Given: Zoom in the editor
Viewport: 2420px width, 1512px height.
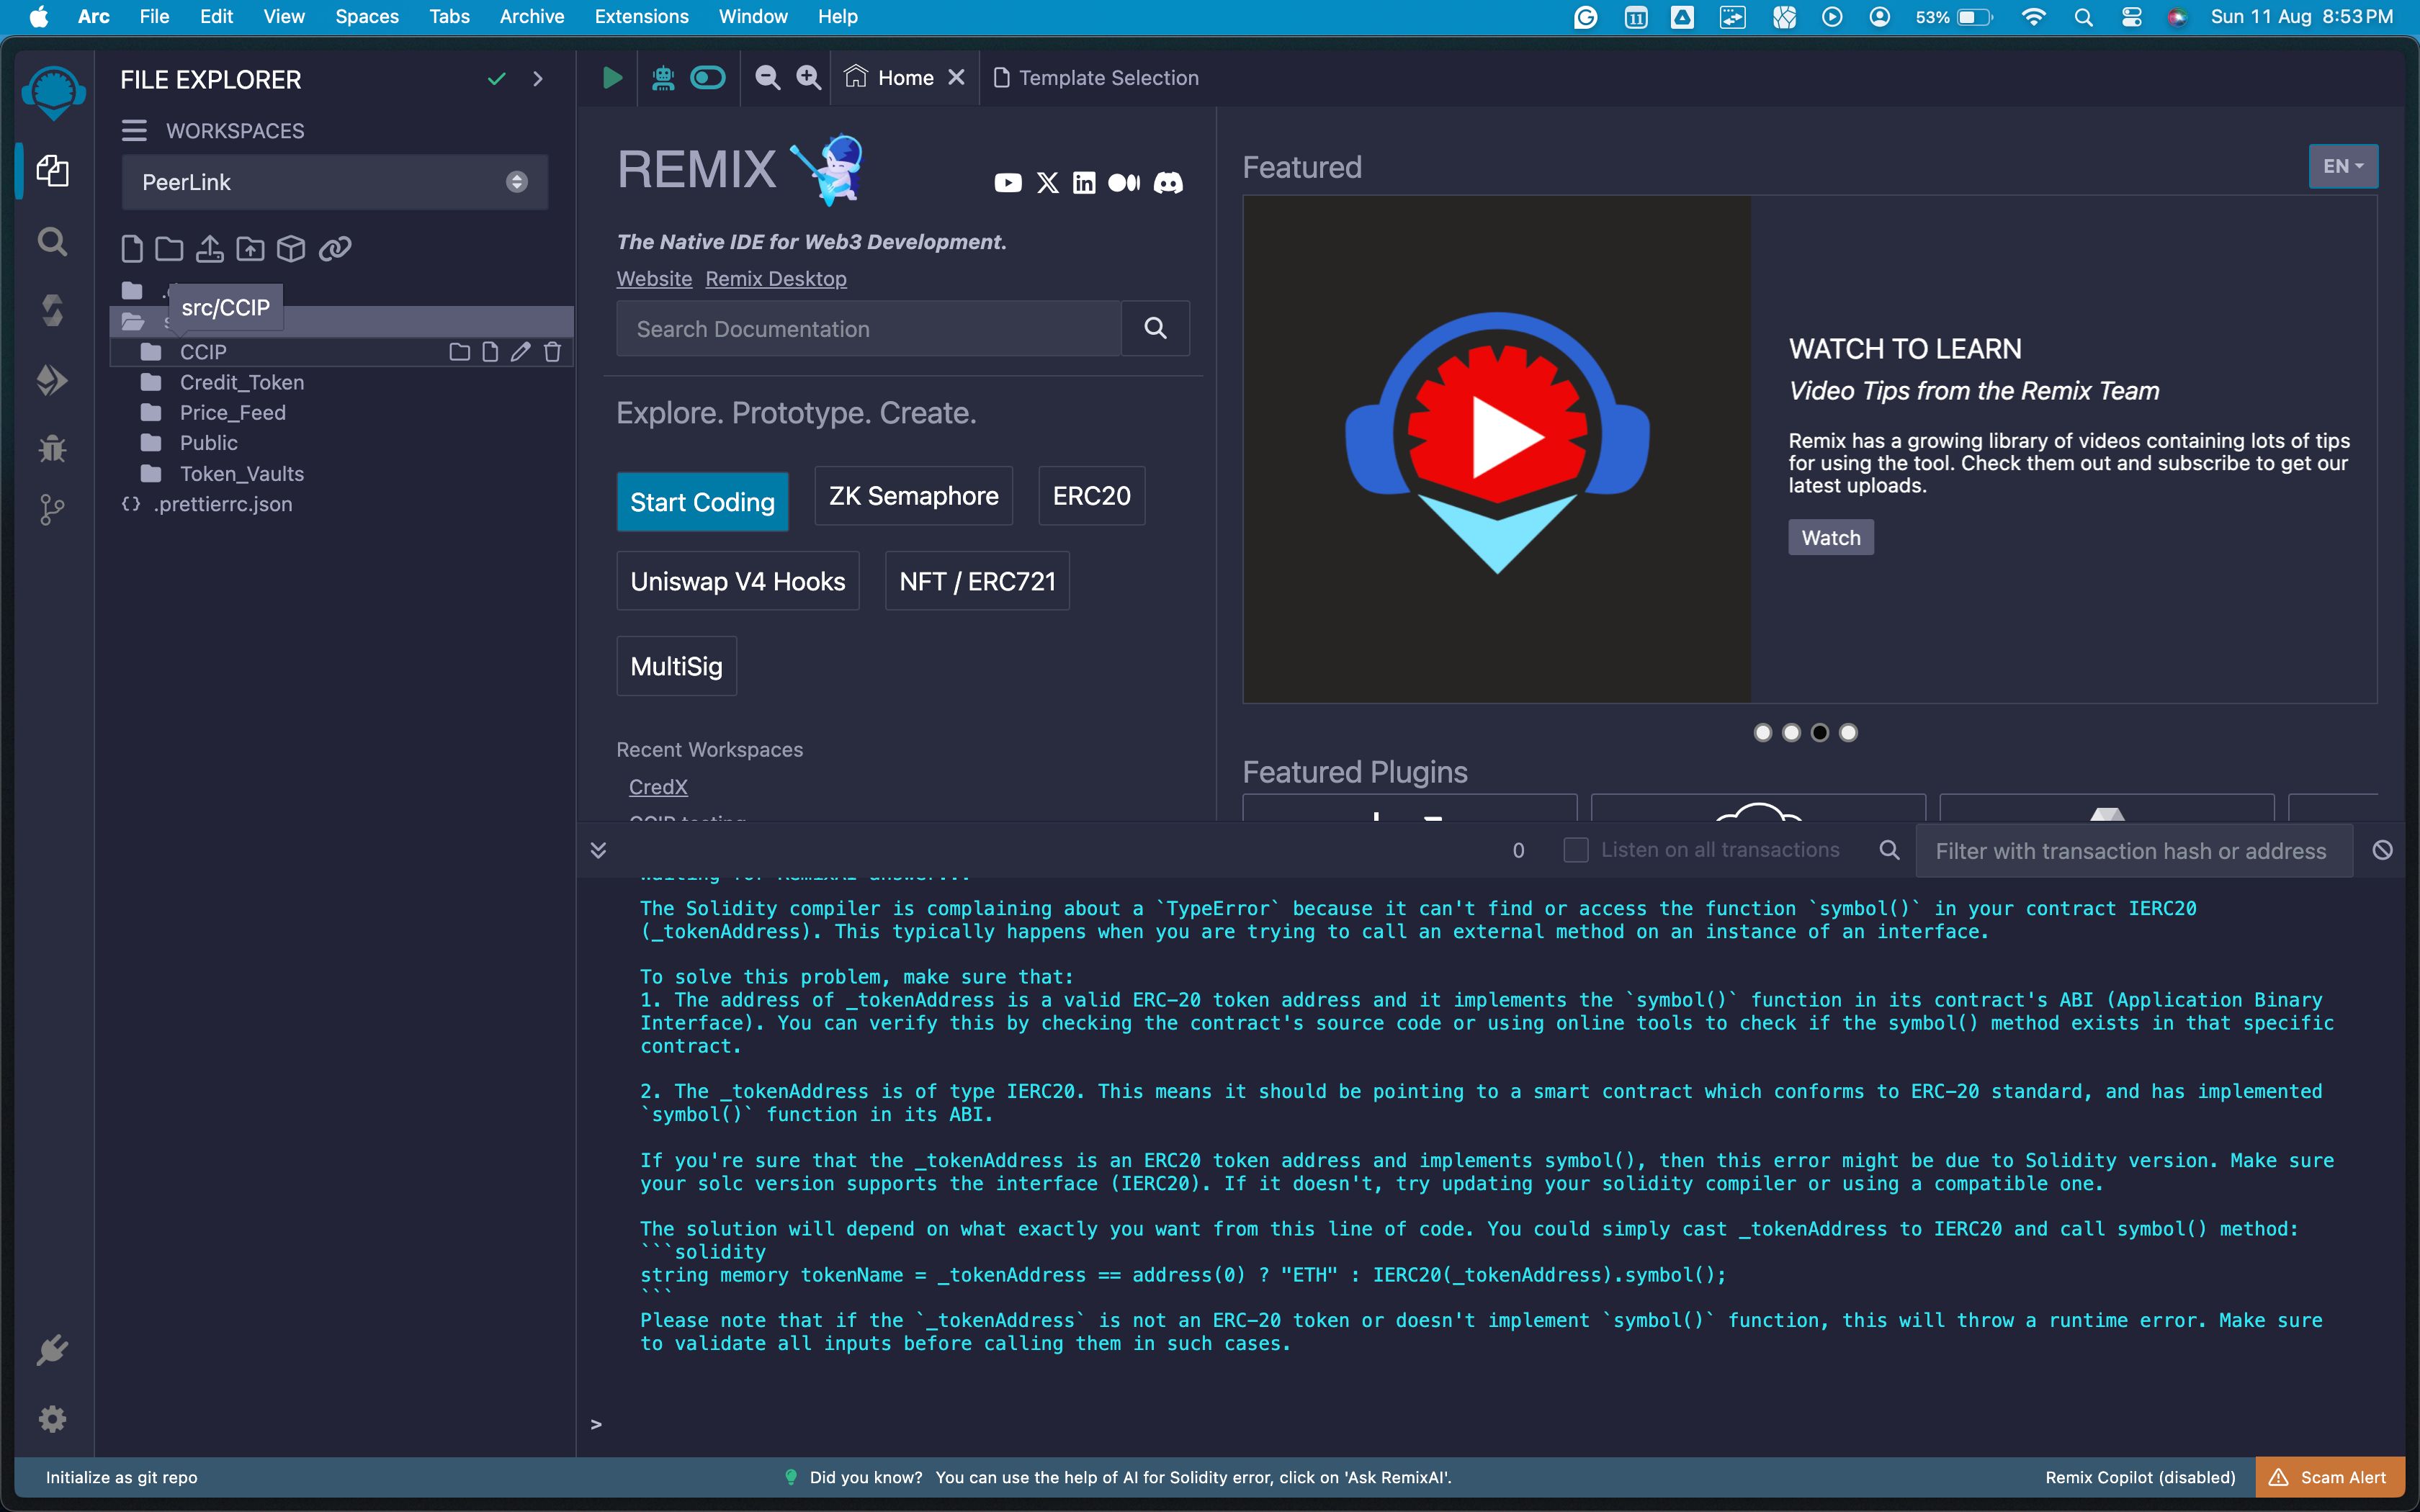Looking at the screenshot, I should pyautogui.click(x=808, y=78).
